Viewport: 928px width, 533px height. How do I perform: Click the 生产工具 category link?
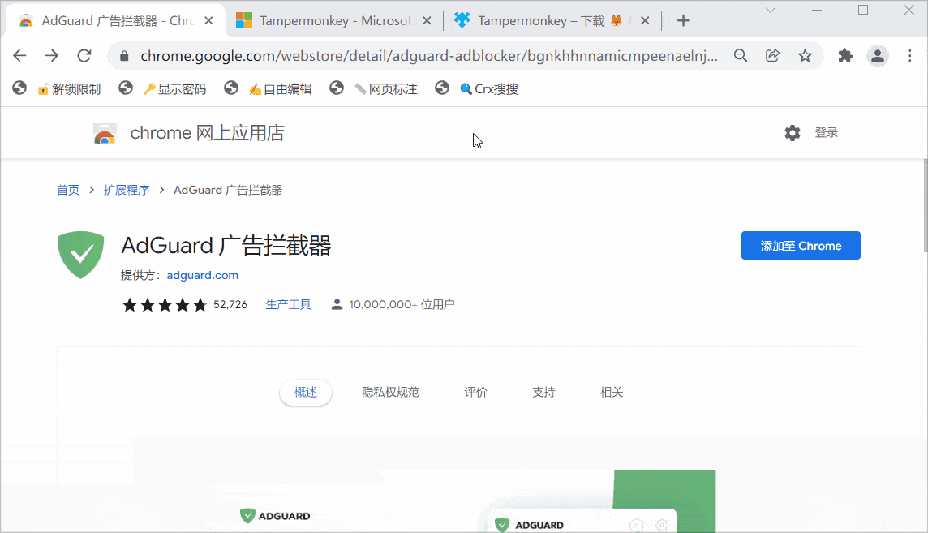[288, 305]
